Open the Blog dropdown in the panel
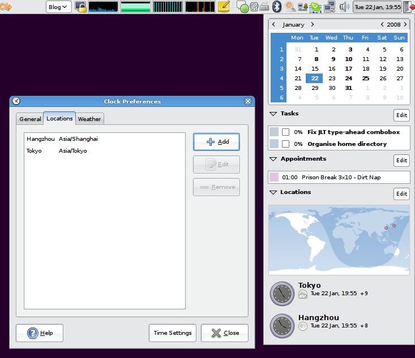Viewport: 415px width, 358px height. point(58,7)
